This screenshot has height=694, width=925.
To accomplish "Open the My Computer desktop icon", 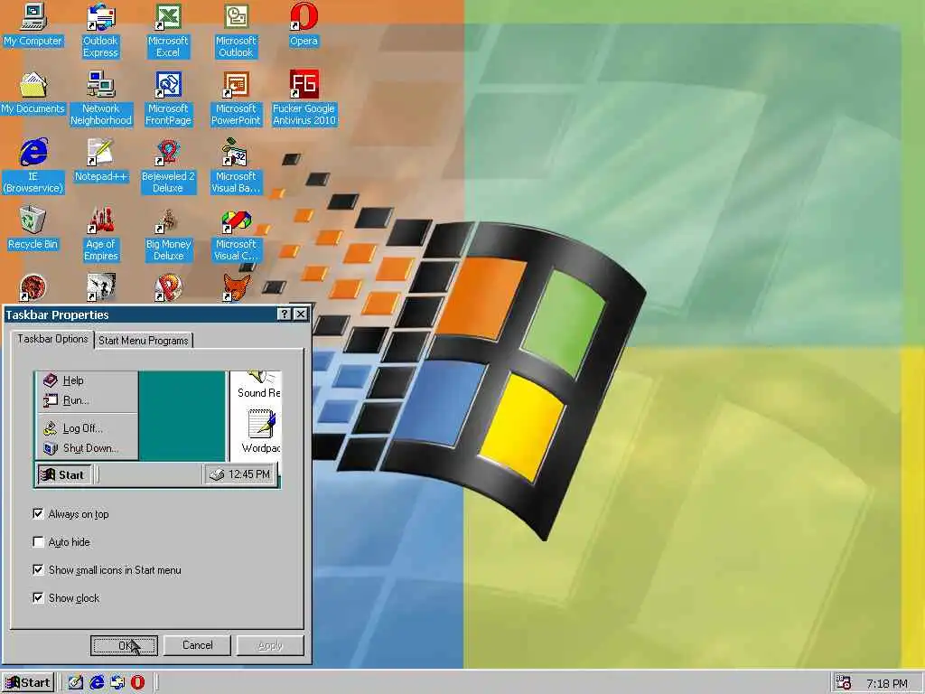I will click(33, 25).
